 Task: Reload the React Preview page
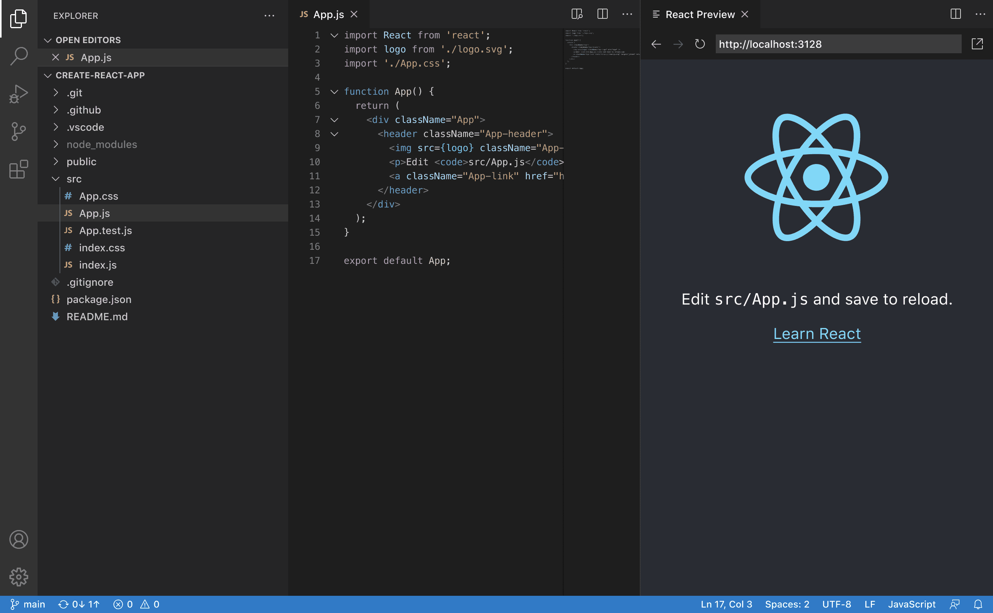pyautogui.click(x=700, y=44)
